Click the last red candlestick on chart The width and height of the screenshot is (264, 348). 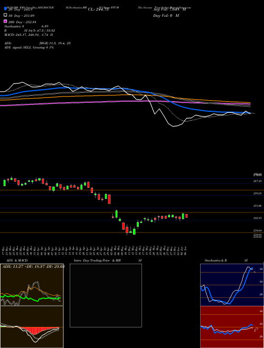click(187, 216)
